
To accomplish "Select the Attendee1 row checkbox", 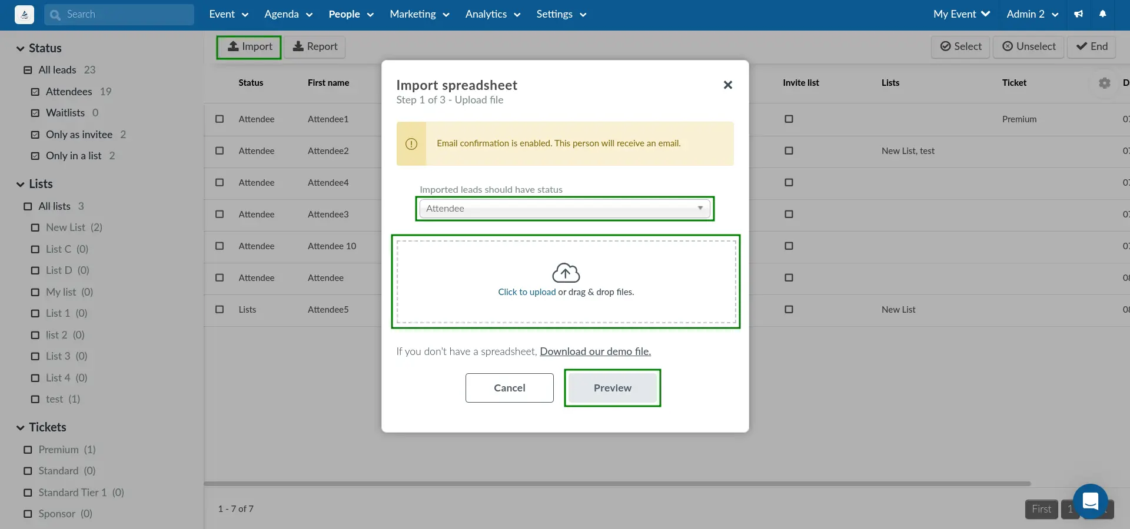I will pos(220,119).
